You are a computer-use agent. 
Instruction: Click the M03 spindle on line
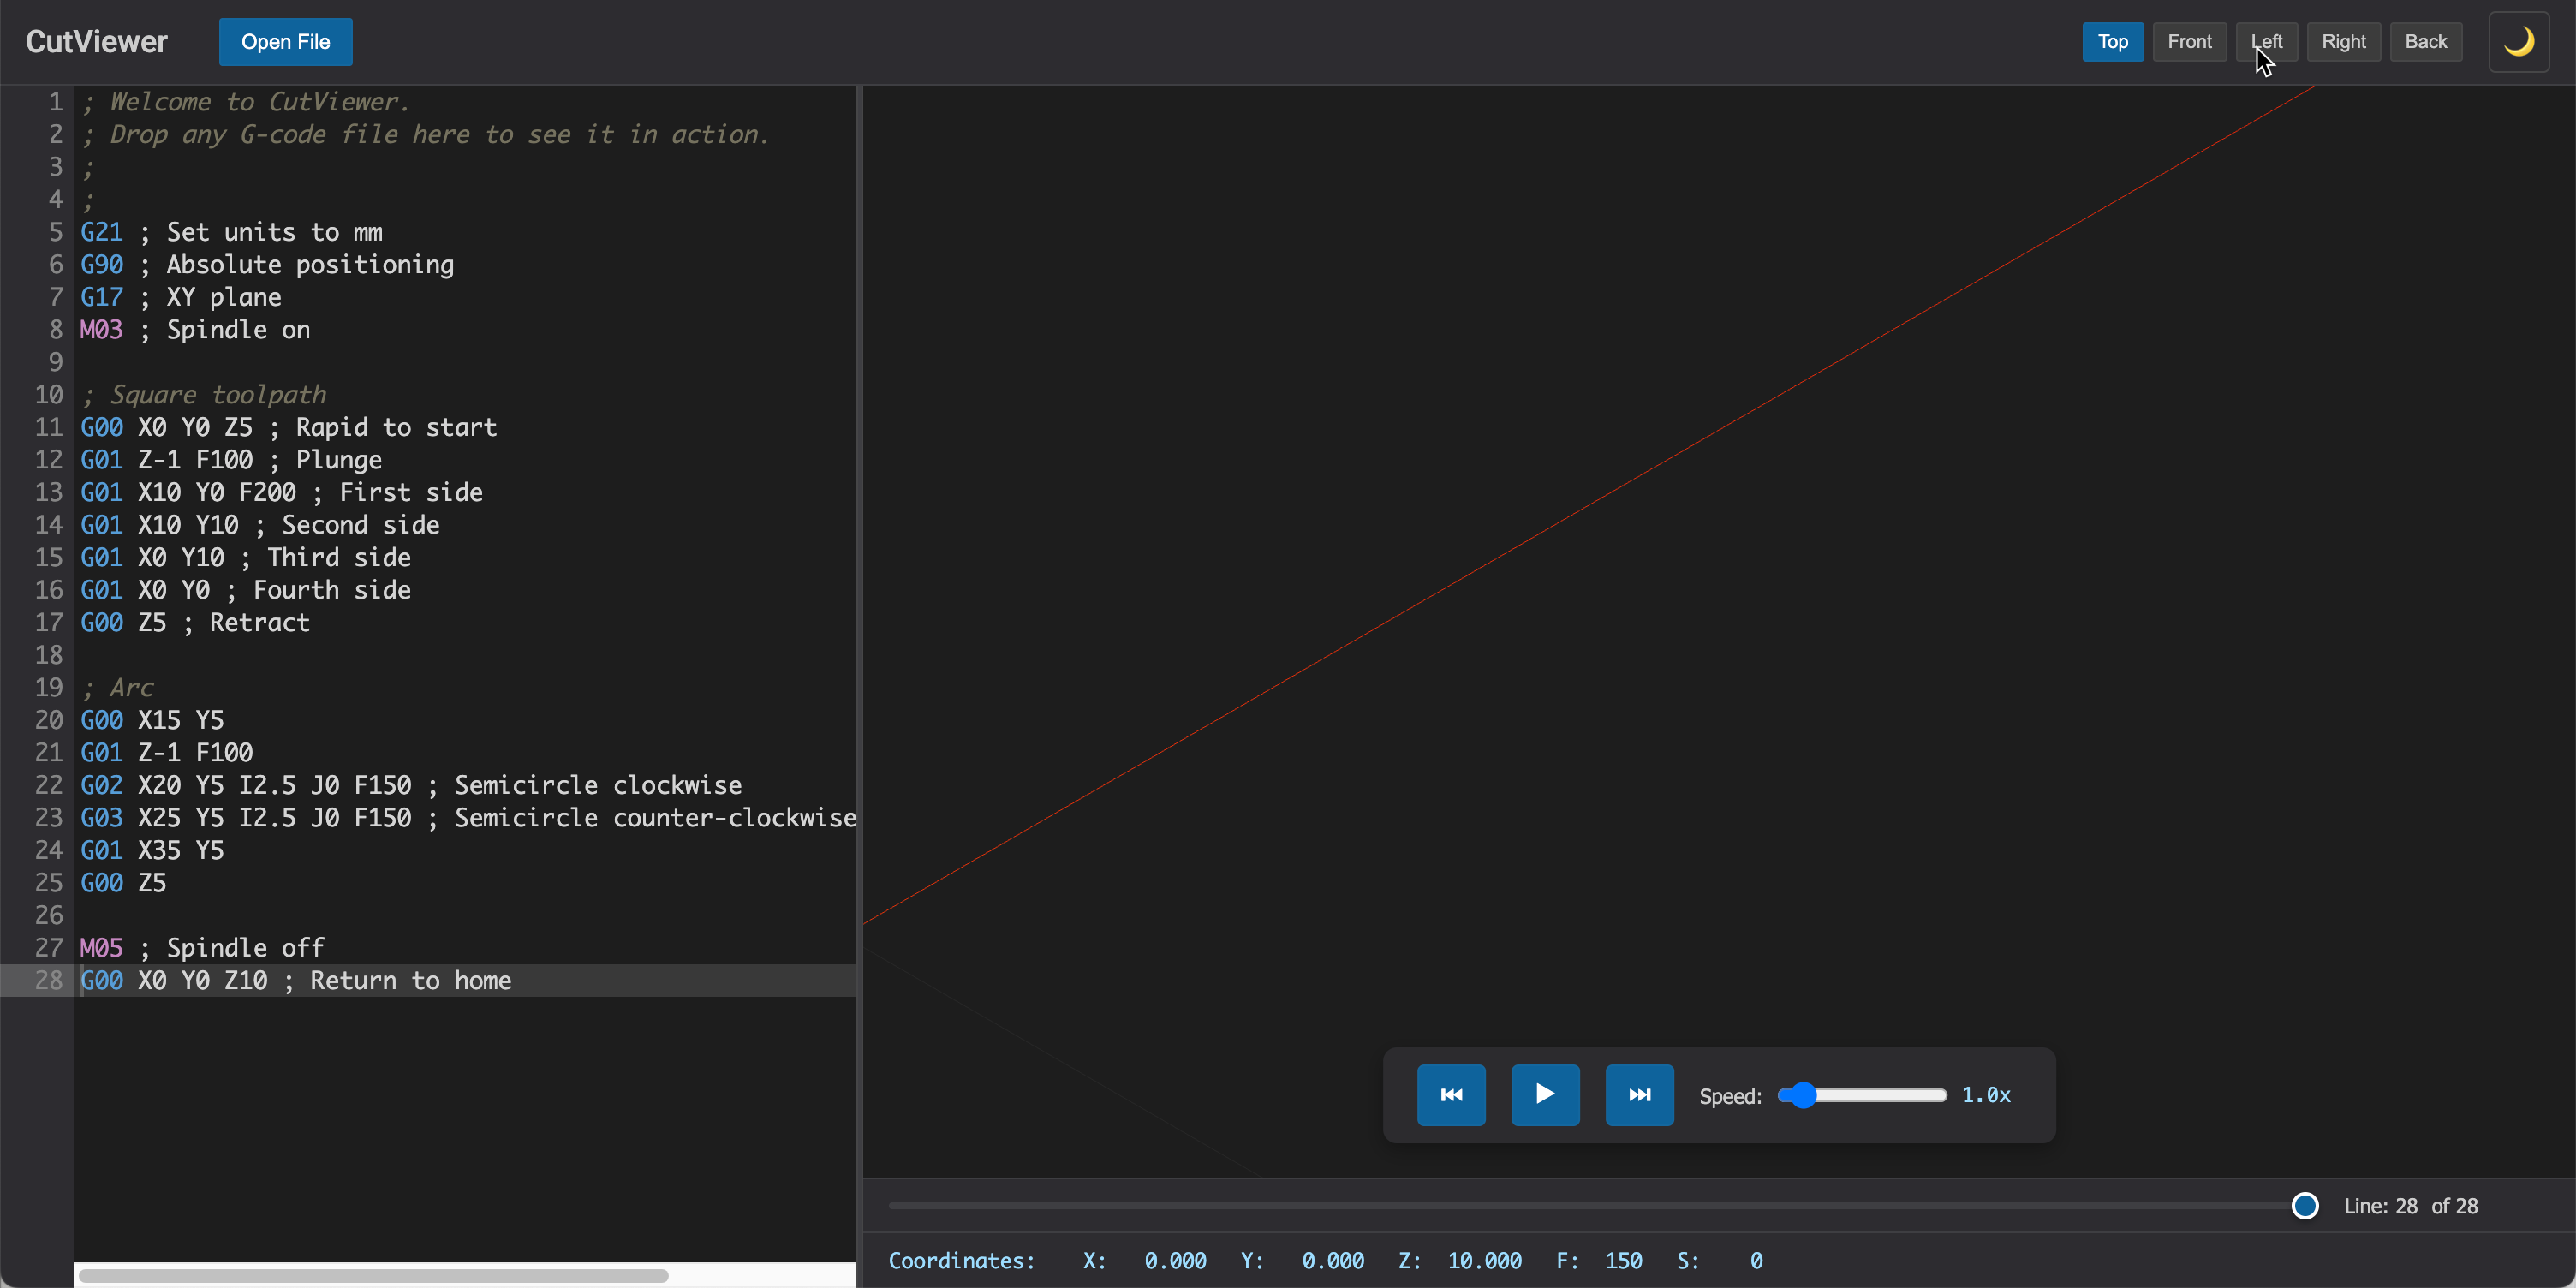(195, 330)
